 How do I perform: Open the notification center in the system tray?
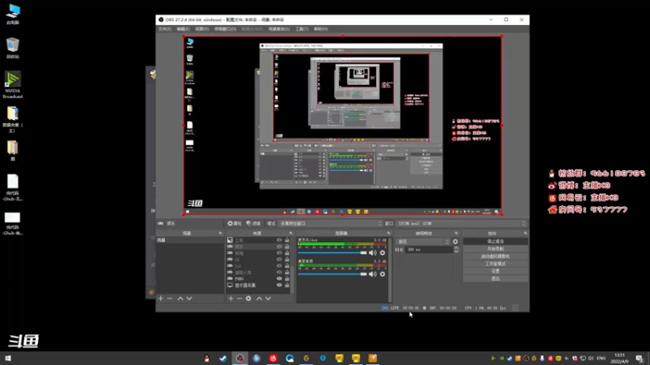pyautogui.click(x=639, y=359)
